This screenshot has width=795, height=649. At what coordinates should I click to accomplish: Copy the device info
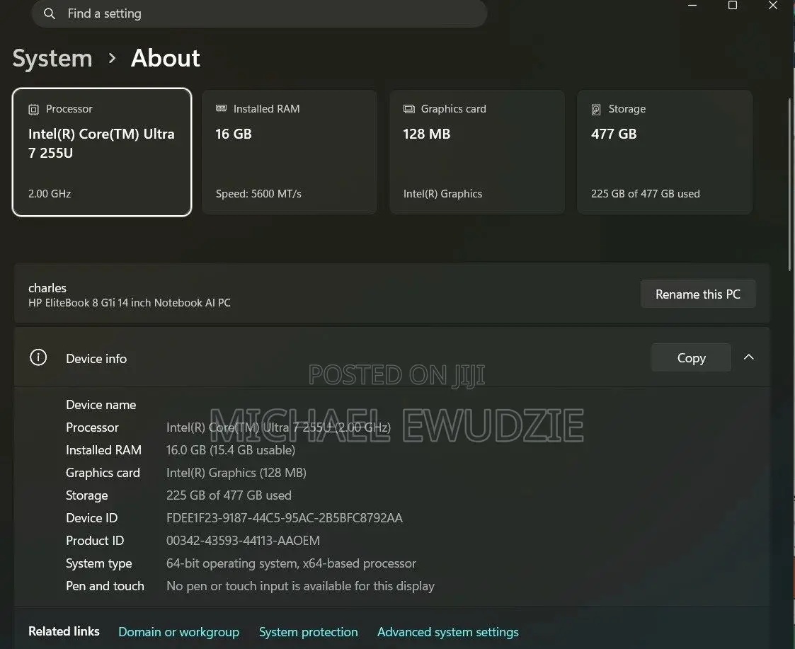click(691, 358)
